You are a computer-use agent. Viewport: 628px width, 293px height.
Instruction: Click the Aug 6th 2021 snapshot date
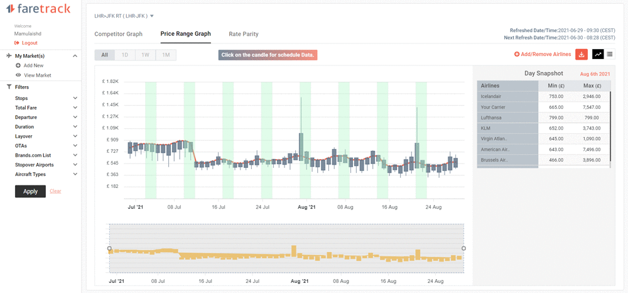click(x=595, y=74)
